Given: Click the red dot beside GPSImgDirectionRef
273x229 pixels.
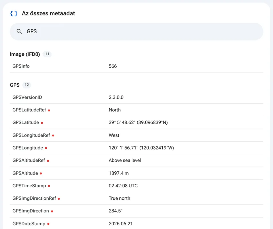Looking at the screenshot, I should pyautogui.click(x=59, y=199).
